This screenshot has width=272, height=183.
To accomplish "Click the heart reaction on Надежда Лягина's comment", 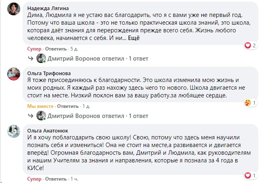I will pyautogui.click(x=248, y=46).
